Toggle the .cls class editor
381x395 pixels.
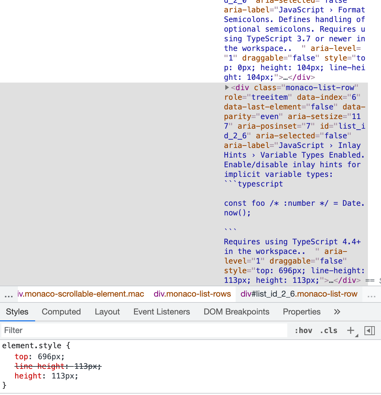[328, 330]
